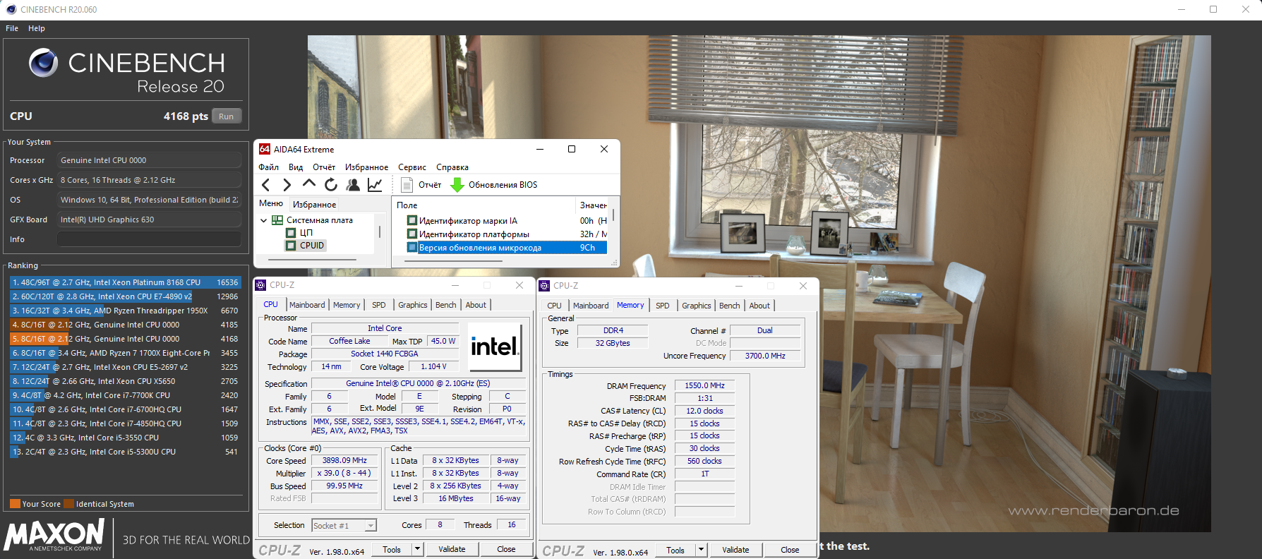Open the Вид menu in AIDA64

(x=296, y=167)
